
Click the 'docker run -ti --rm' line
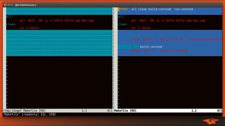(160, 50)
